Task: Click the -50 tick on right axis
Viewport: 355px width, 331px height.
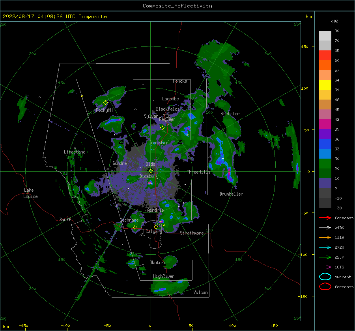Action: (304, 213)
